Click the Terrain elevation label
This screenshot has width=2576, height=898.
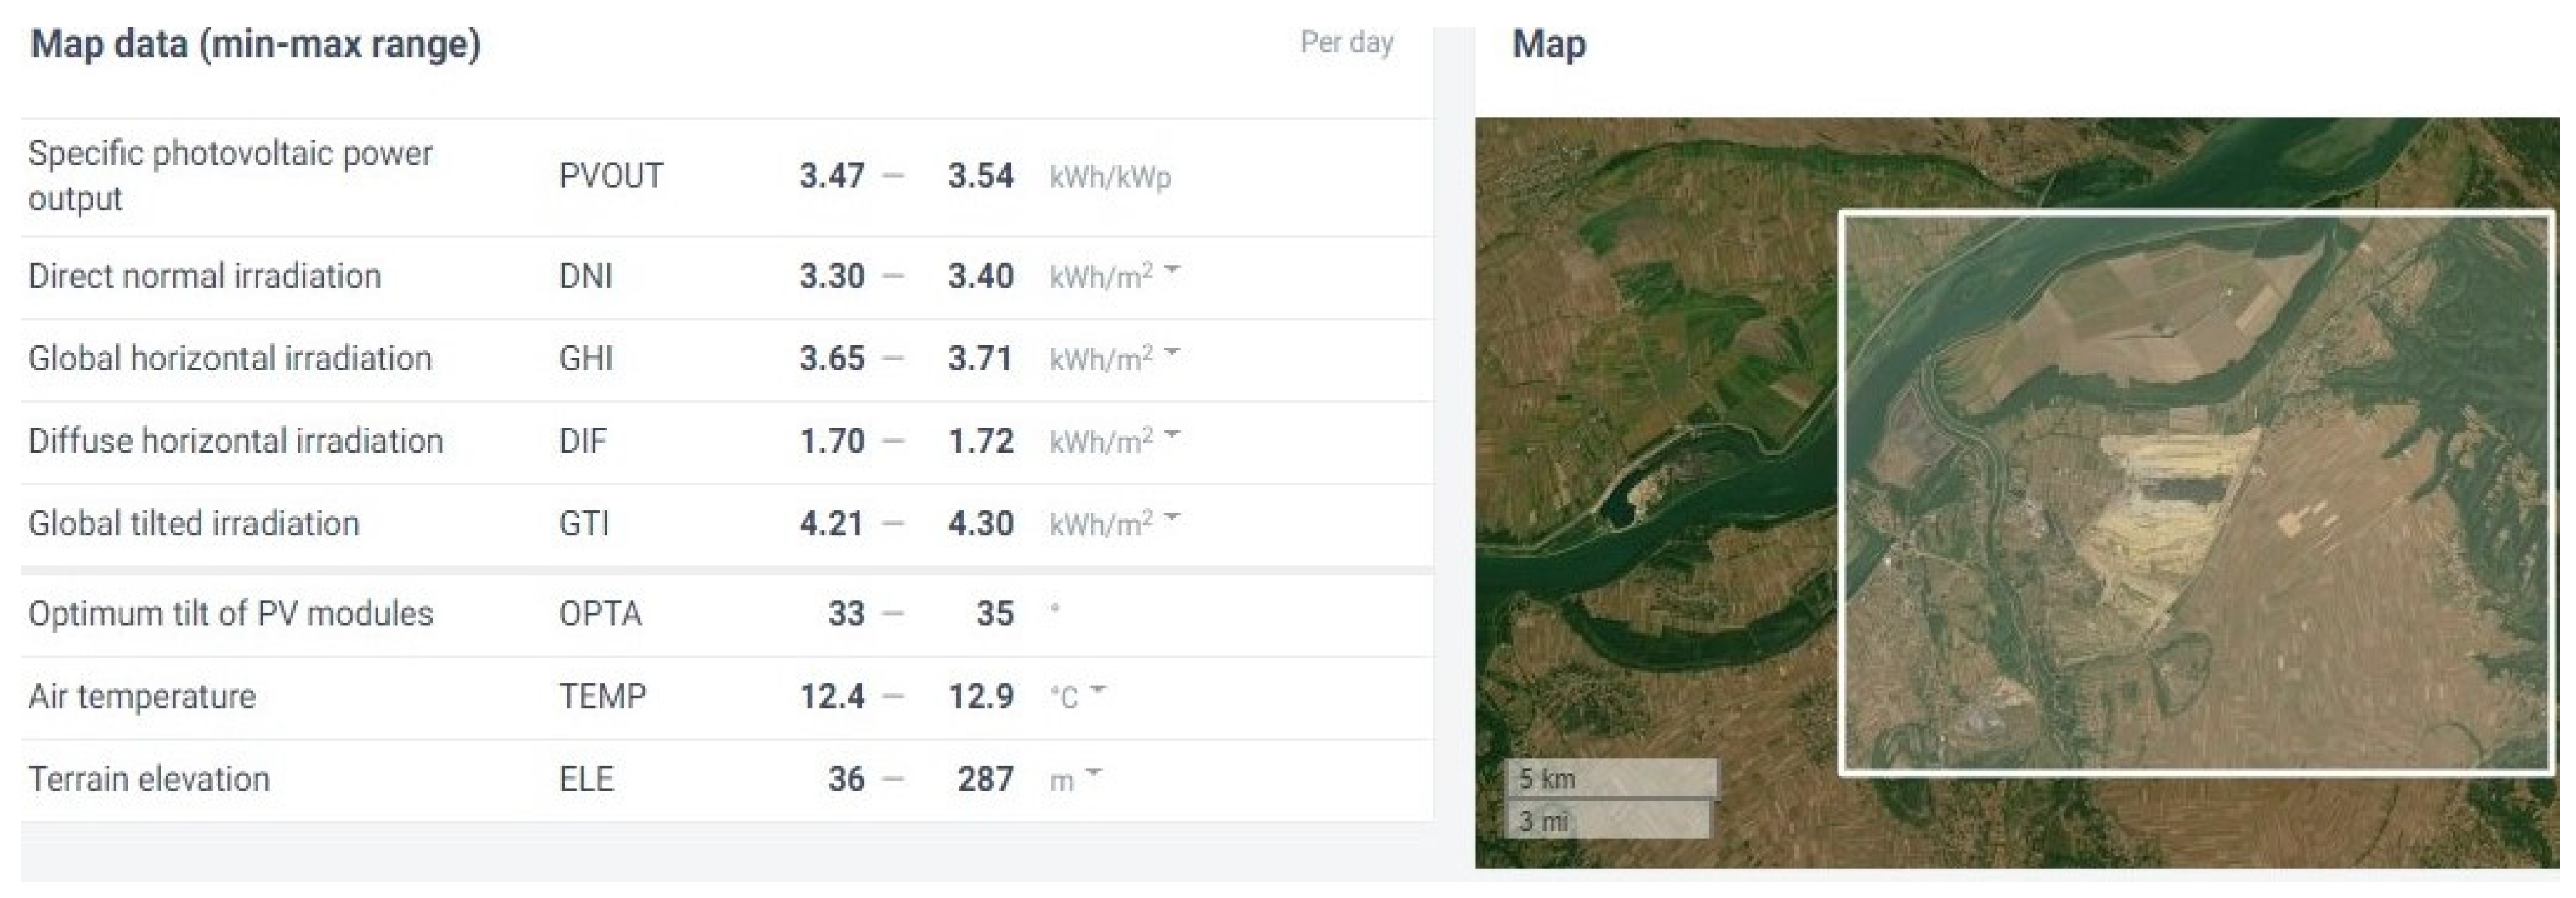(149, 779)
